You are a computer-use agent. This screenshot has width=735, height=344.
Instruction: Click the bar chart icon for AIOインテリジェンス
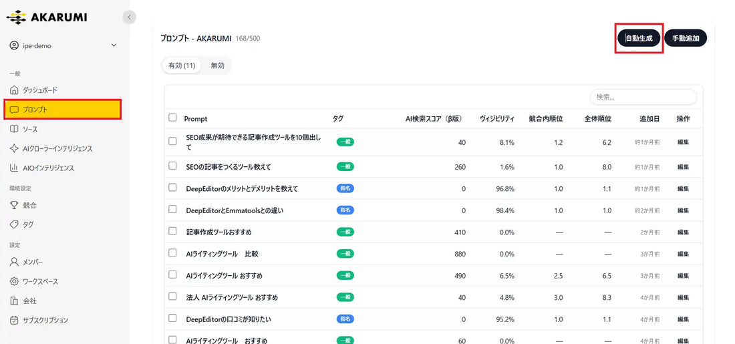(14, 168)
